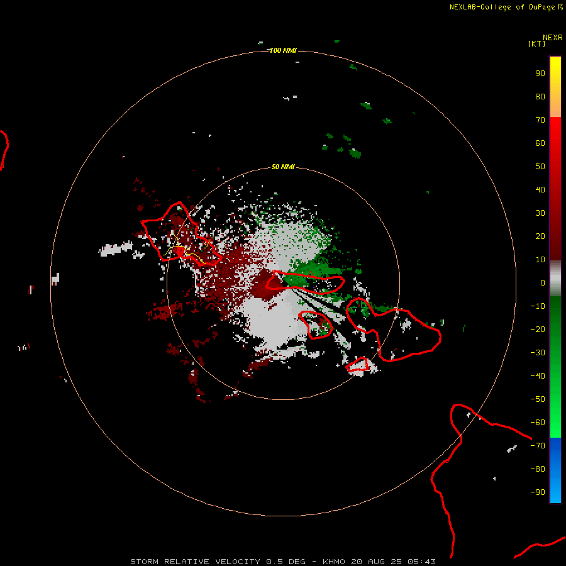Click the 80 value on the velocity scale
The height and width of the screenshot is (566, 566).
(x=540, y=97)
